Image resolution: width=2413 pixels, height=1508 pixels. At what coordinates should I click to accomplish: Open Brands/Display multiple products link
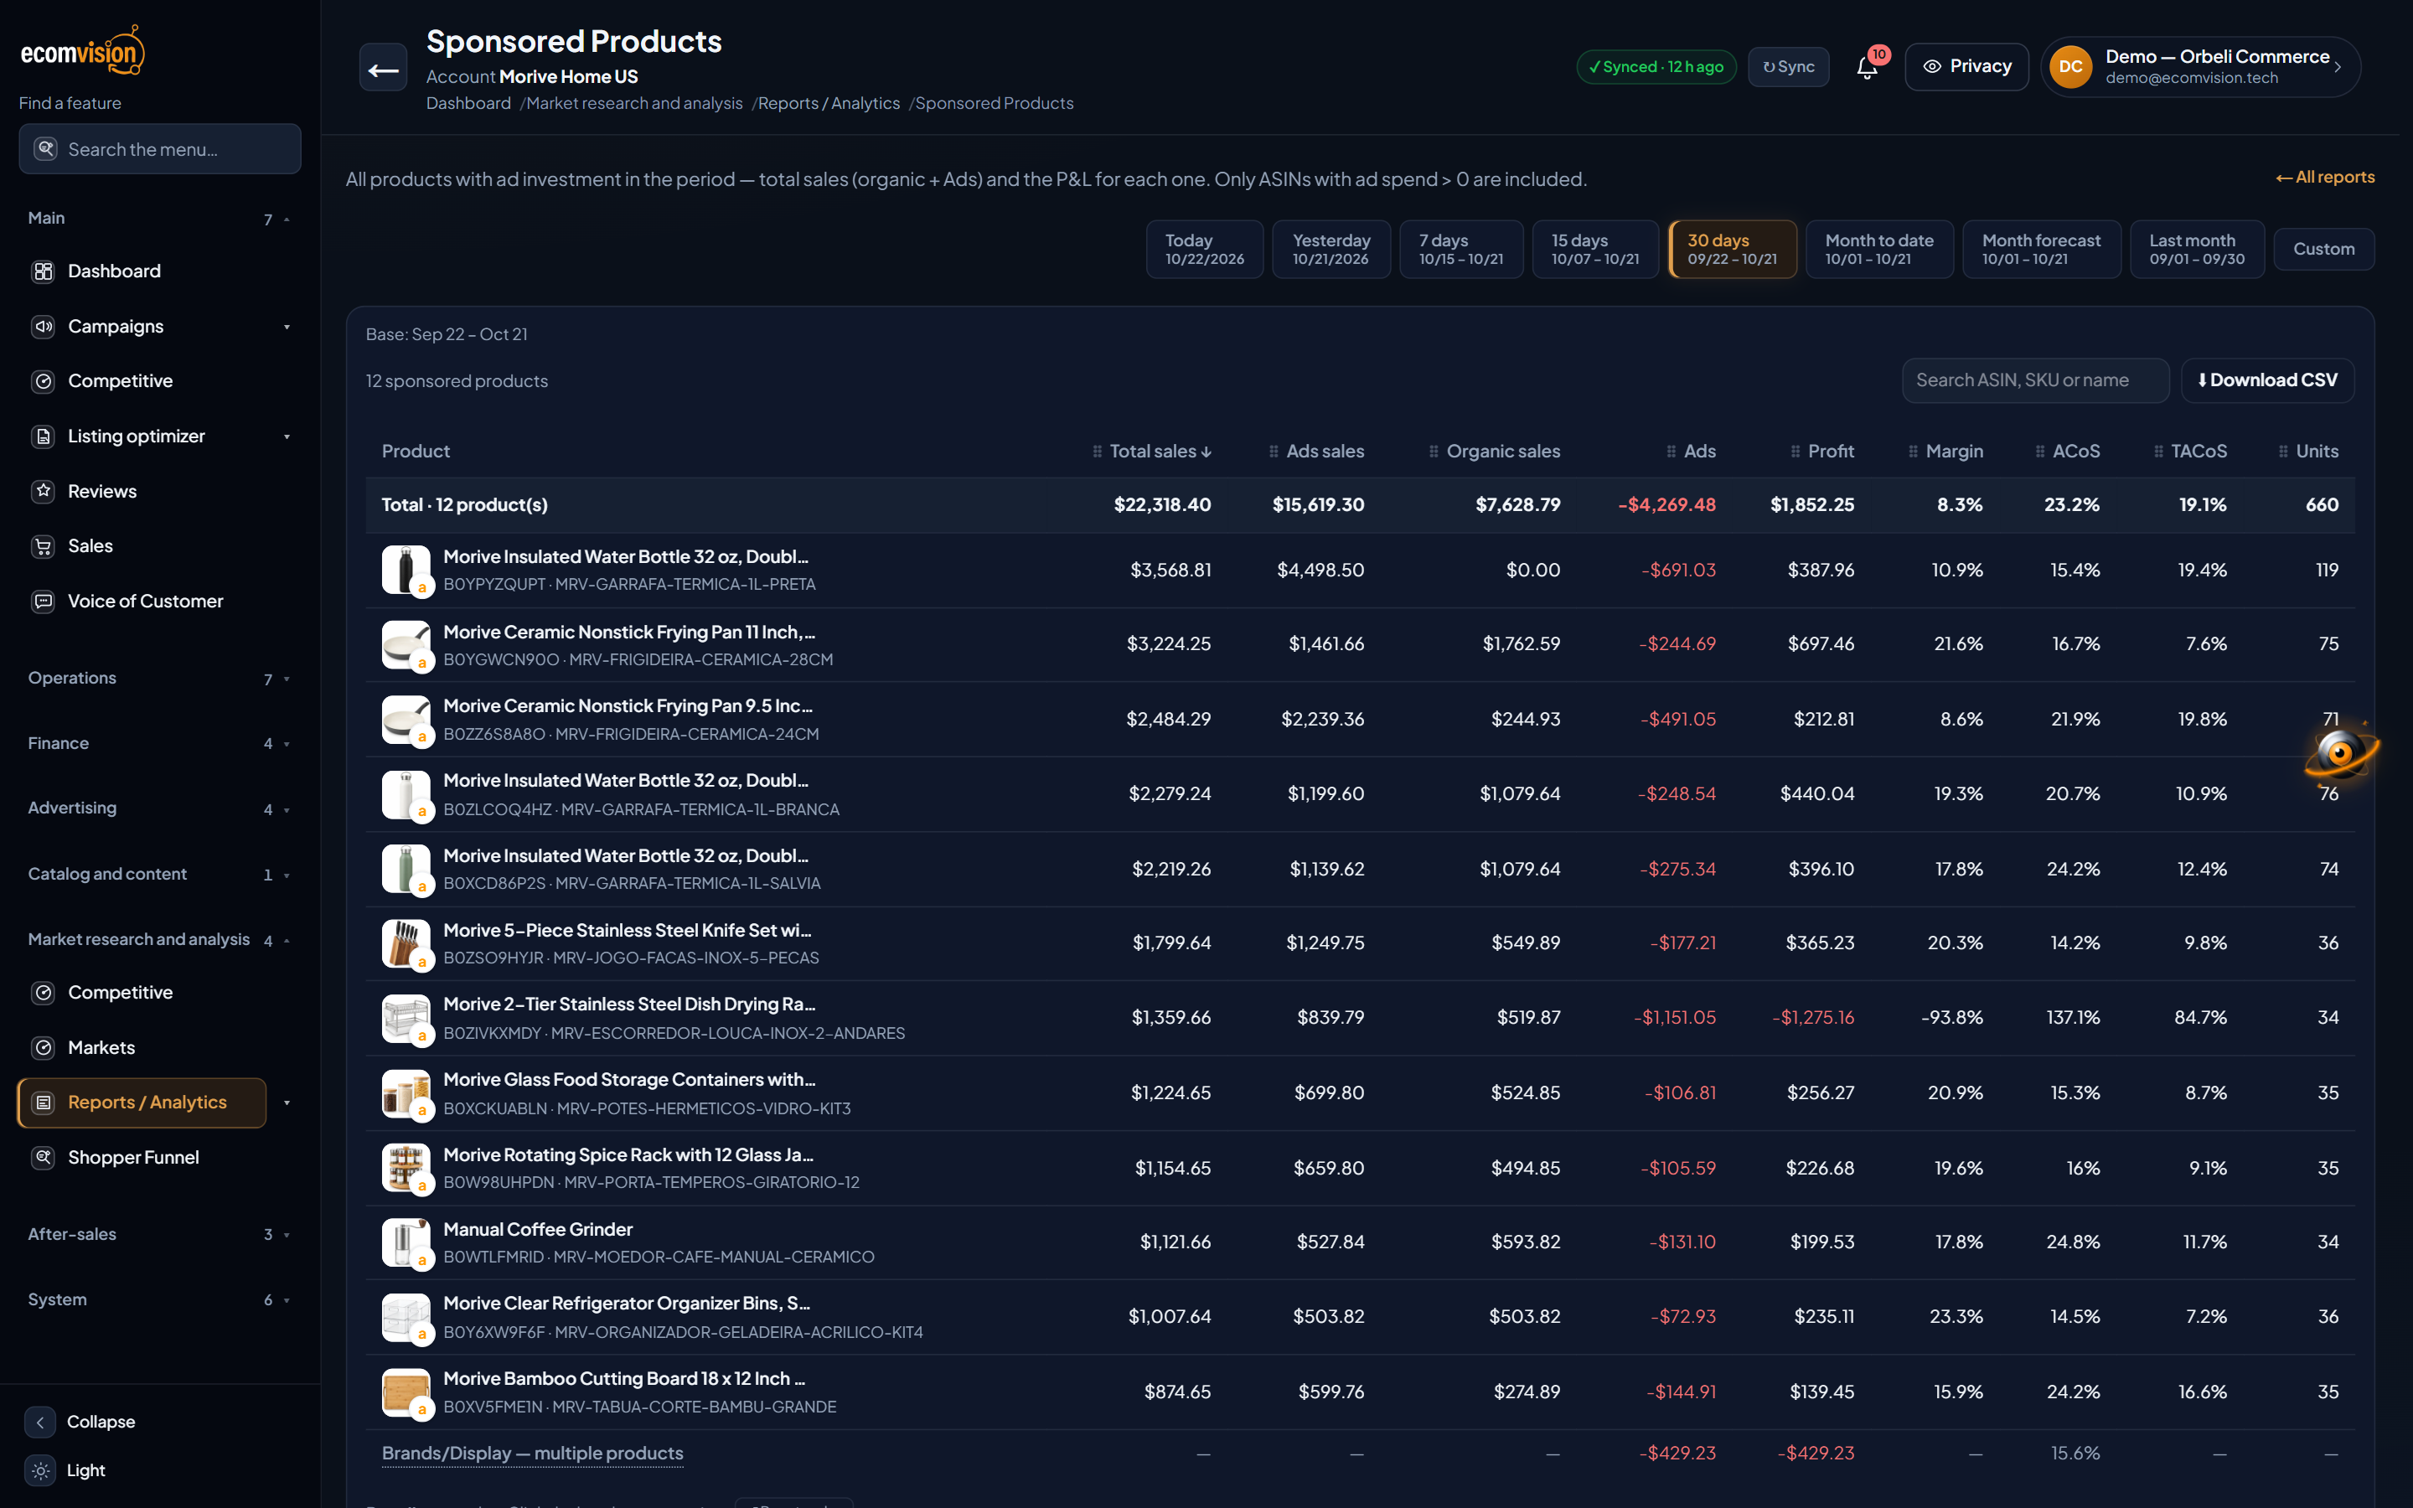[533, 1454]
